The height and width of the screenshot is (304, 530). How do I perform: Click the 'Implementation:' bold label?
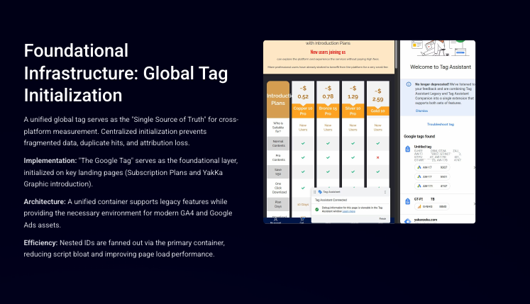[x=50, y=161]
